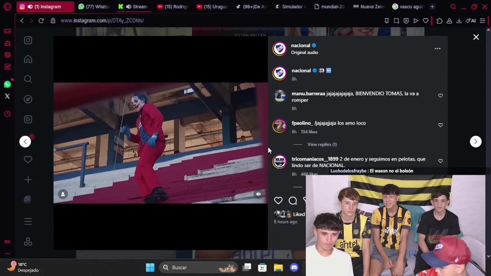Take a snapshot from the browser toolbar
The height and width of the screenshot is (276, 491).
point(396,21)
